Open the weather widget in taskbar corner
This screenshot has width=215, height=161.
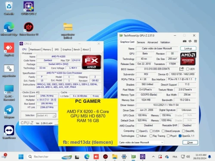(4, 156)
